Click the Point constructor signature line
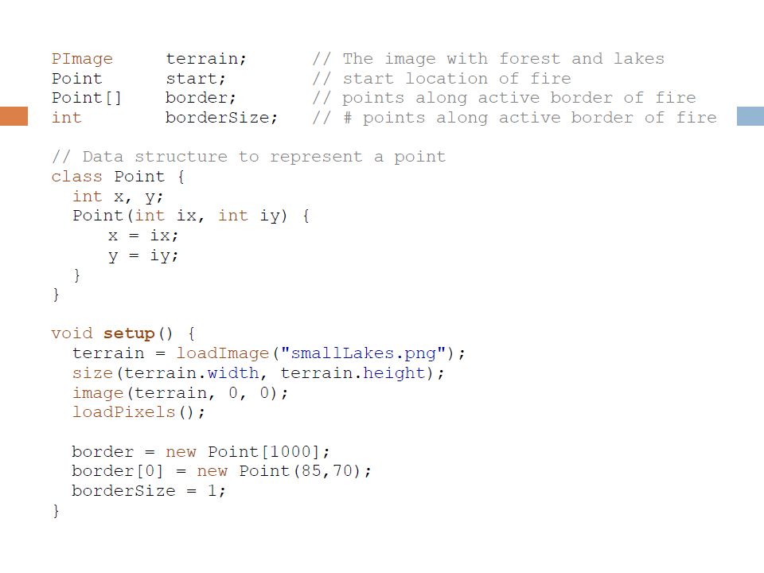Screen dimensions: 764x573 (191, 216)
